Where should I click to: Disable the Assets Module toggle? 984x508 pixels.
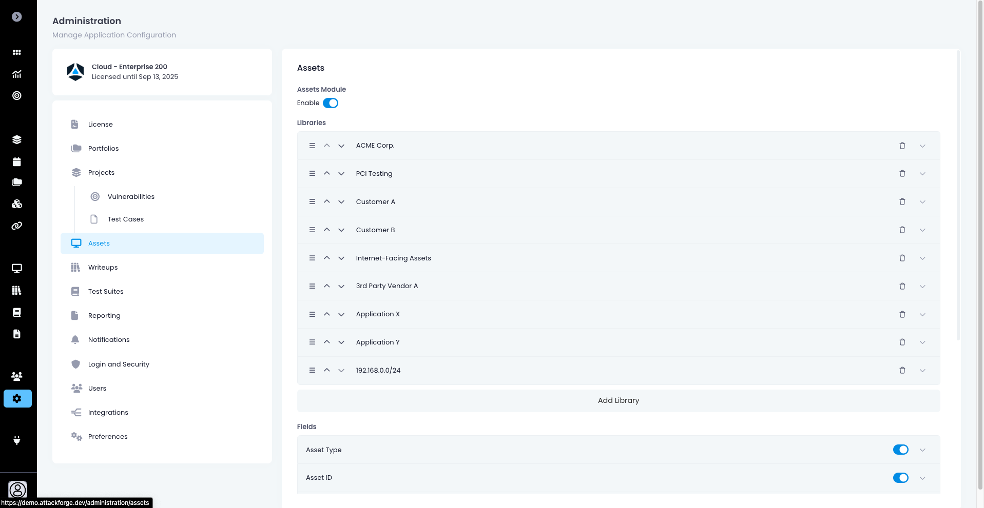331,103
